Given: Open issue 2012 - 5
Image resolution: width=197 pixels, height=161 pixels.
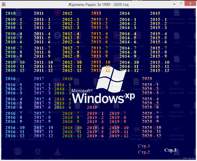Looking at the screenshot, I should [x=71, y=38].
